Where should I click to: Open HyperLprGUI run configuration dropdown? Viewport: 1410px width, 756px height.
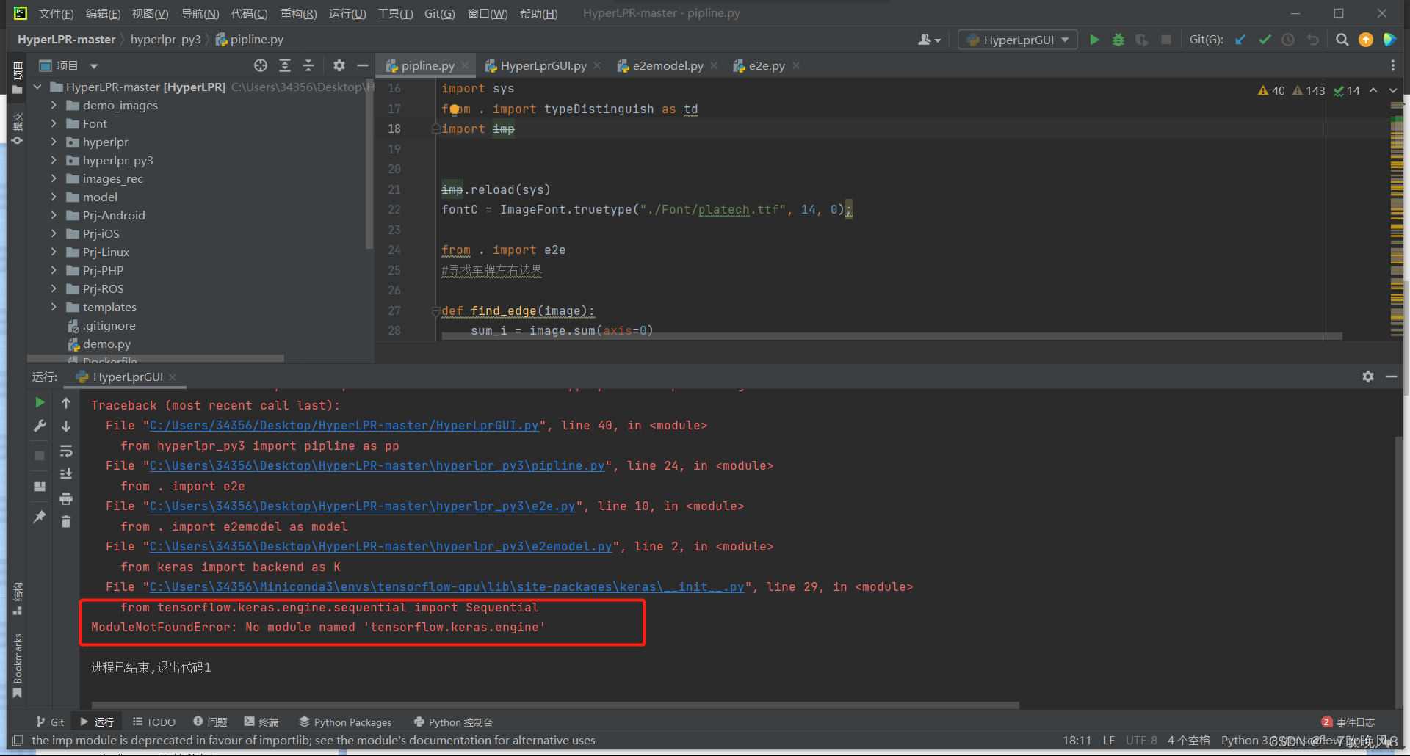pyautogui.click(x=1018, y=40)
